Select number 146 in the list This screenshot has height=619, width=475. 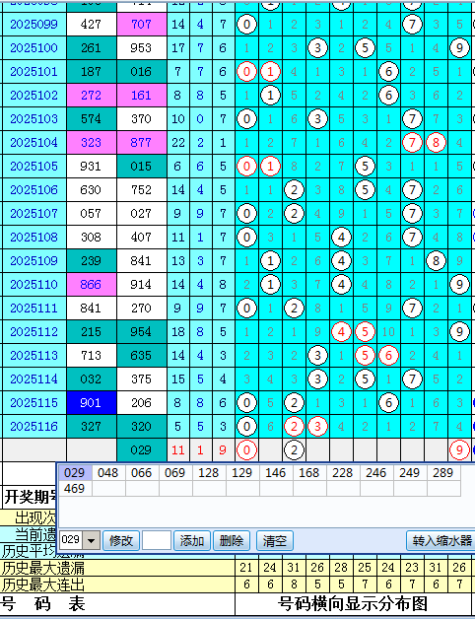point(276,472)
